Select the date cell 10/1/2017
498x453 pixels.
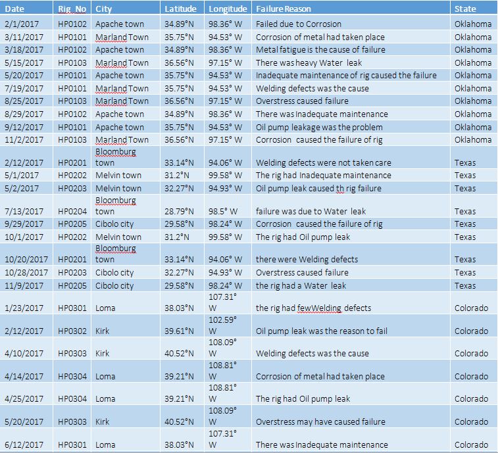click(26, 237)
